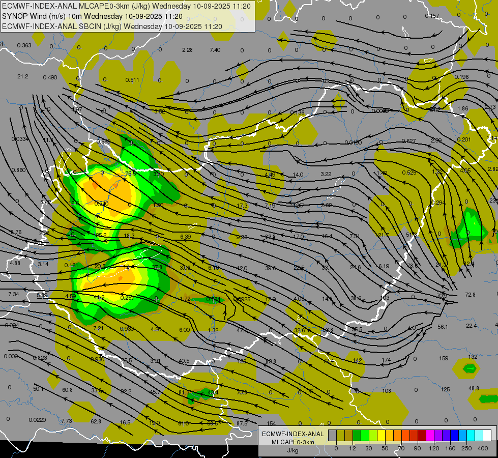Click the map value 132
498x458 pixels.
[x=473, y=357]
